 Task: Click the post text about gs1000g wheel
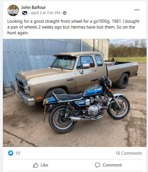click(x=73, y=27)
